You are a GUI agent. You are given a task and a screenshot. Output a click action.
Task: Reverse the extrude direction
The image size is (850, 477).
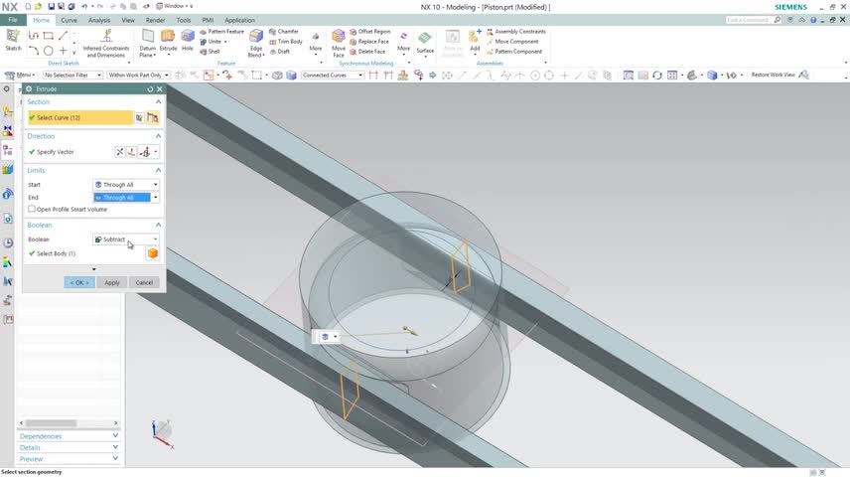pos(120,152)
